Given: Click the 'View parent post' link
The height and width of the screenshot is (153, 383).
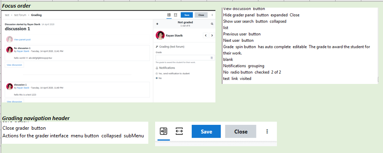Looking at the screenshot, I should coord(22,39).
